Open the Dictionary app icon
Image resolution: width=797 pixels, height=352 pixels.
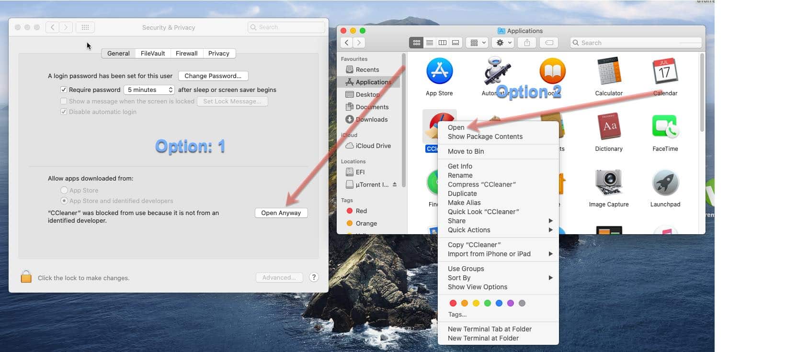[609, 126]
